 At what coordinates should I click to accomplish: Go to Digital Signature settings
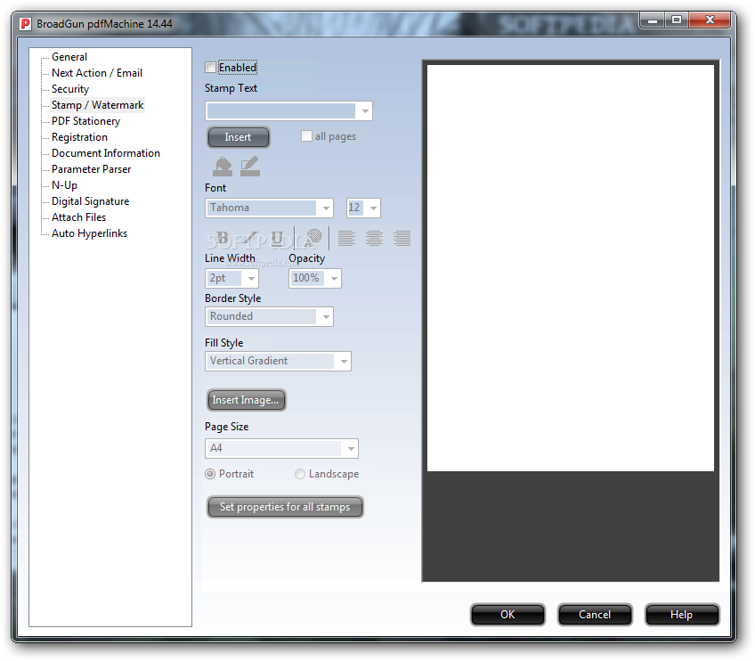tap(90, 201)
